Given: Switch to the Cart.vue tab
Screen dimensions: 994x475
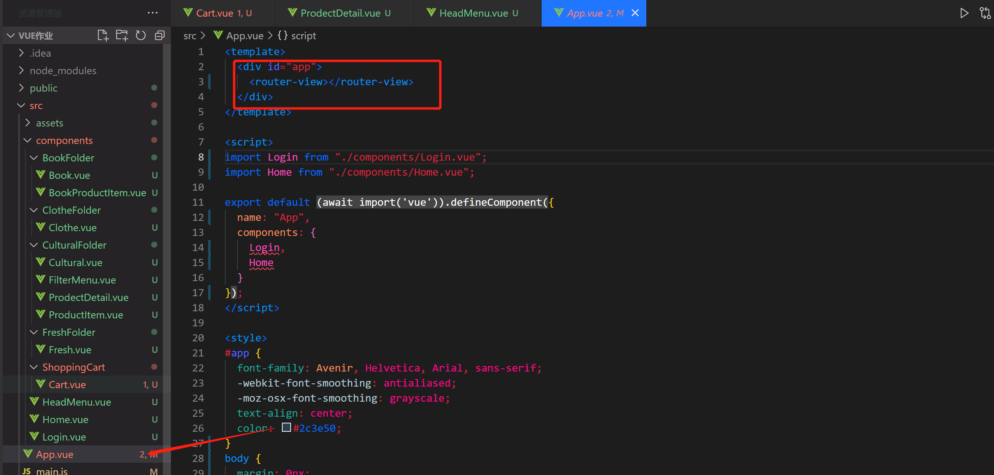Looking at the screenshot, I should 223,13.
